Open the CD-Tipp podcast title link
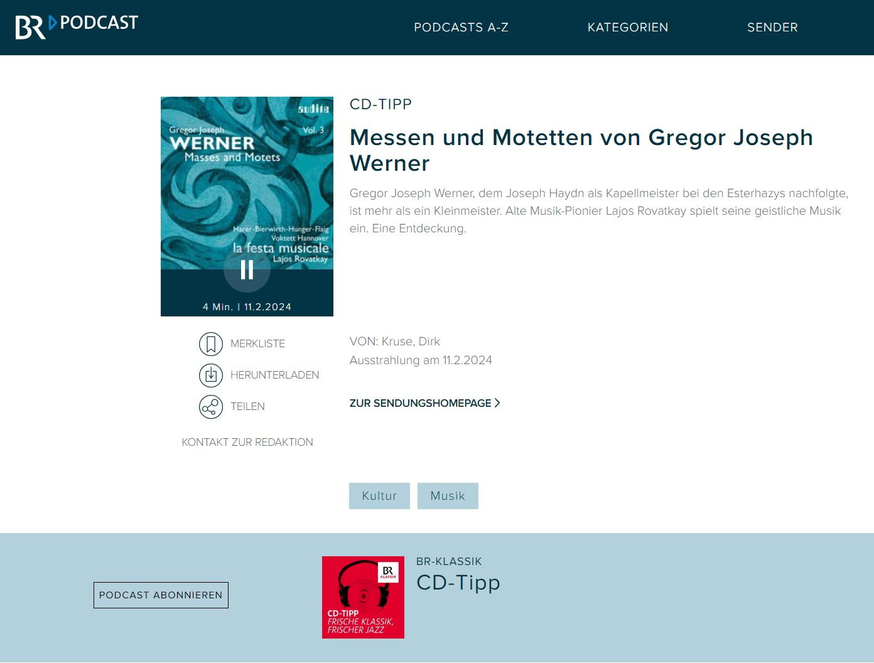This screenshot has width=874, height=663. coord(458,582)
